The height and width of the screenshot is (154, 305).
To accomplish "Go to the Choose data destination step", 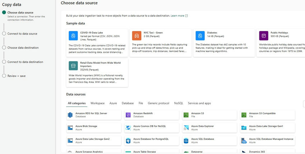I will coord(23,48).
